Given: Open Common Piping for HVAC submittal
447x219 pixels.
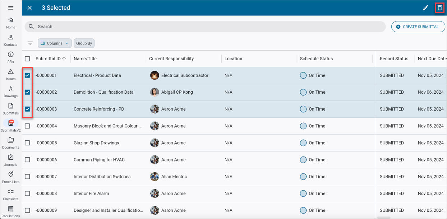Looking at the screenshot, I should (99, 160).
